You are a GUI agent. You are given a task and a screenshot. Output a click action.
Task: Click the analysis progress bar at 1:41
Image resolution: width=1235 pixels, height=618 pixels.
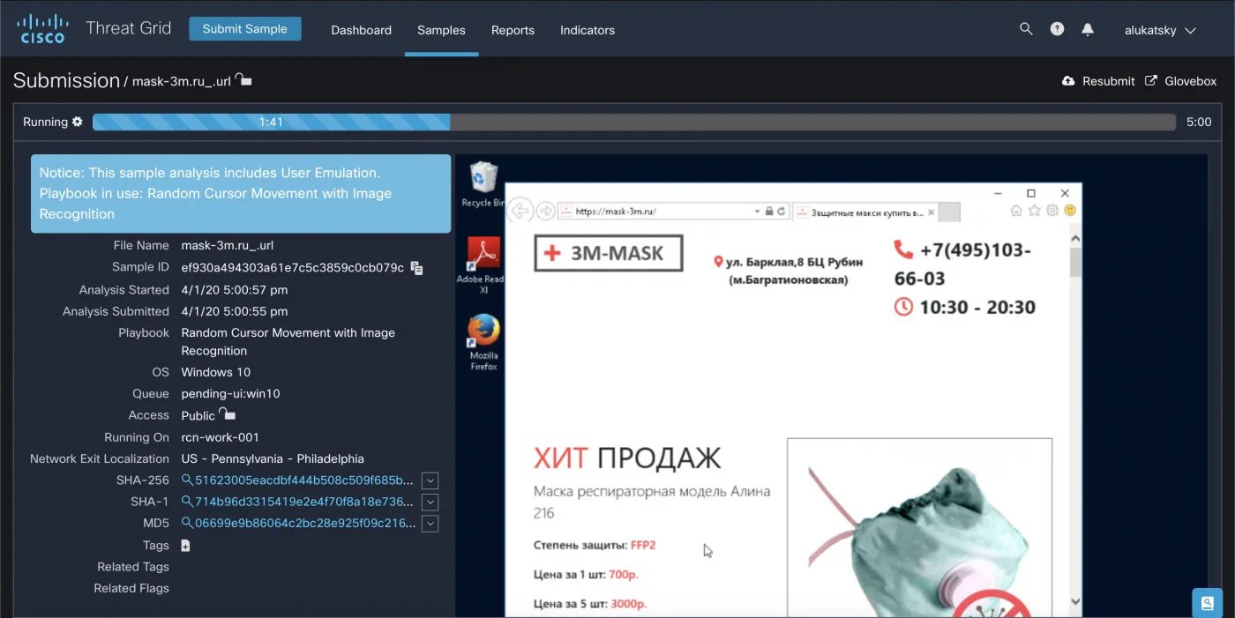[x=271, y=122]
